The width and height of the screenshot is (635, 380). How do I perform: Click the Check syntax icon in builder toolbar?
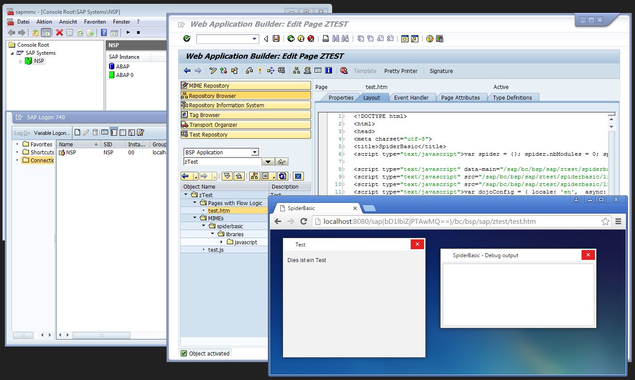click(249, 71)
